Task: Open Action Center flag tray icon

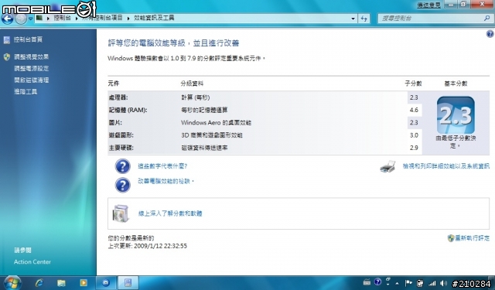Action: [x=408, y=283]
